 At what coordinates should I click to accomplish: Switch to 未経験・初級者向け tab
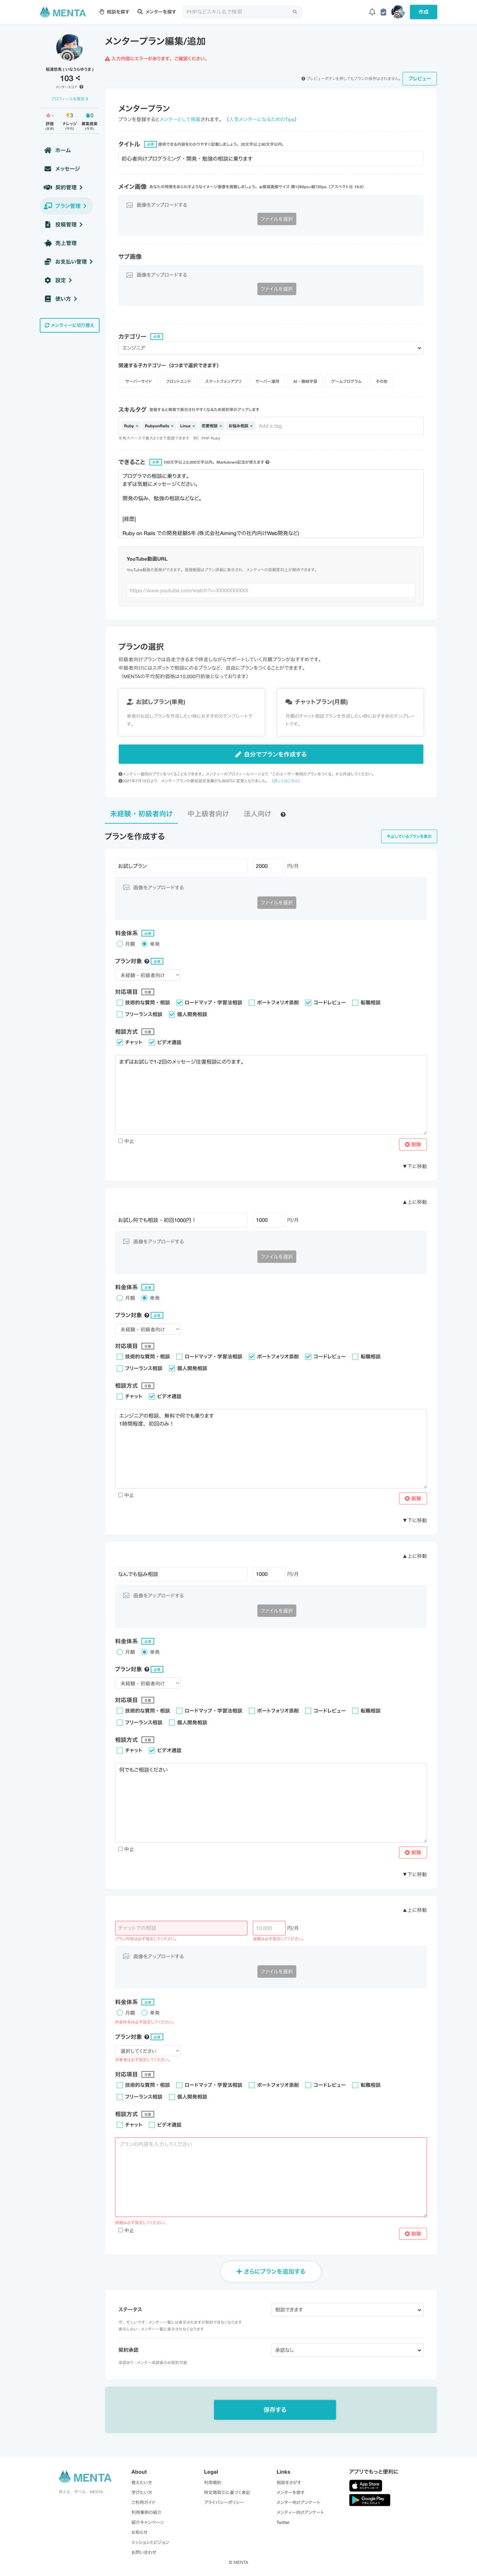tap(141, 814)
